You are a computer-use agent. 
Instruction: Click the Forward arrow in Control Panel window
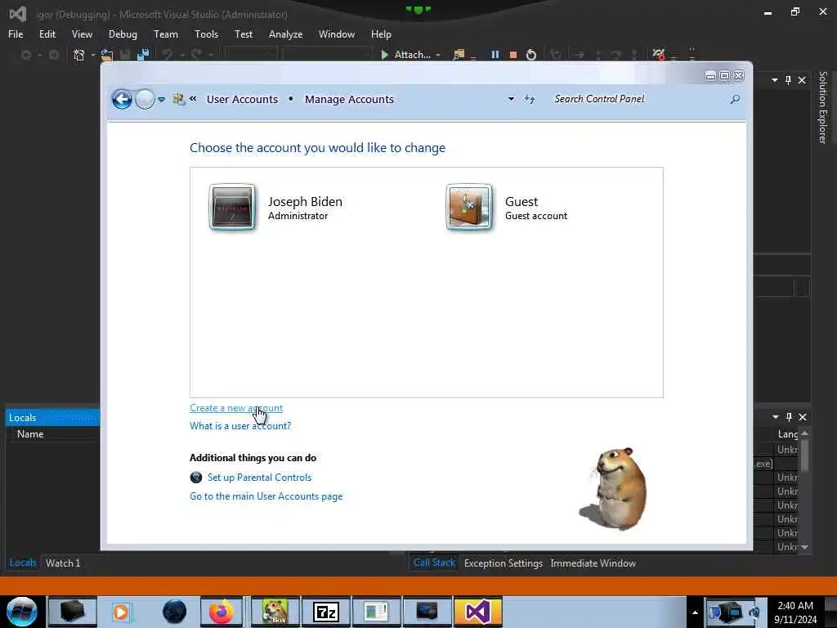[x=145, y=99]
